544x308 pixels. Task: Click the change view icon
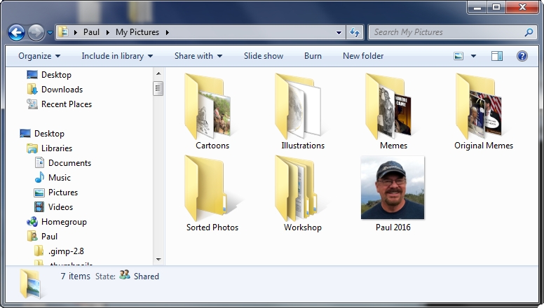tap(458, 56)
